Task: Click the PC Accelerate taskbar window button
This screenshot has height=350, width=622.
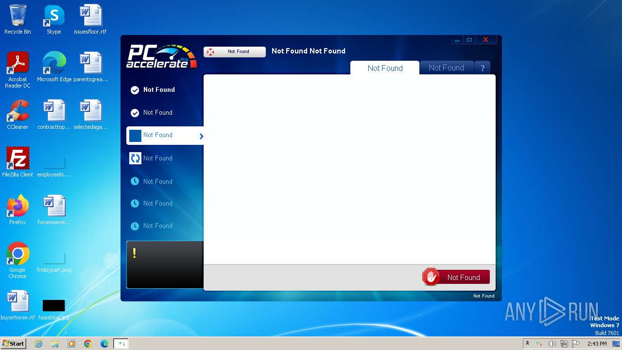Action: coord(121,344)
